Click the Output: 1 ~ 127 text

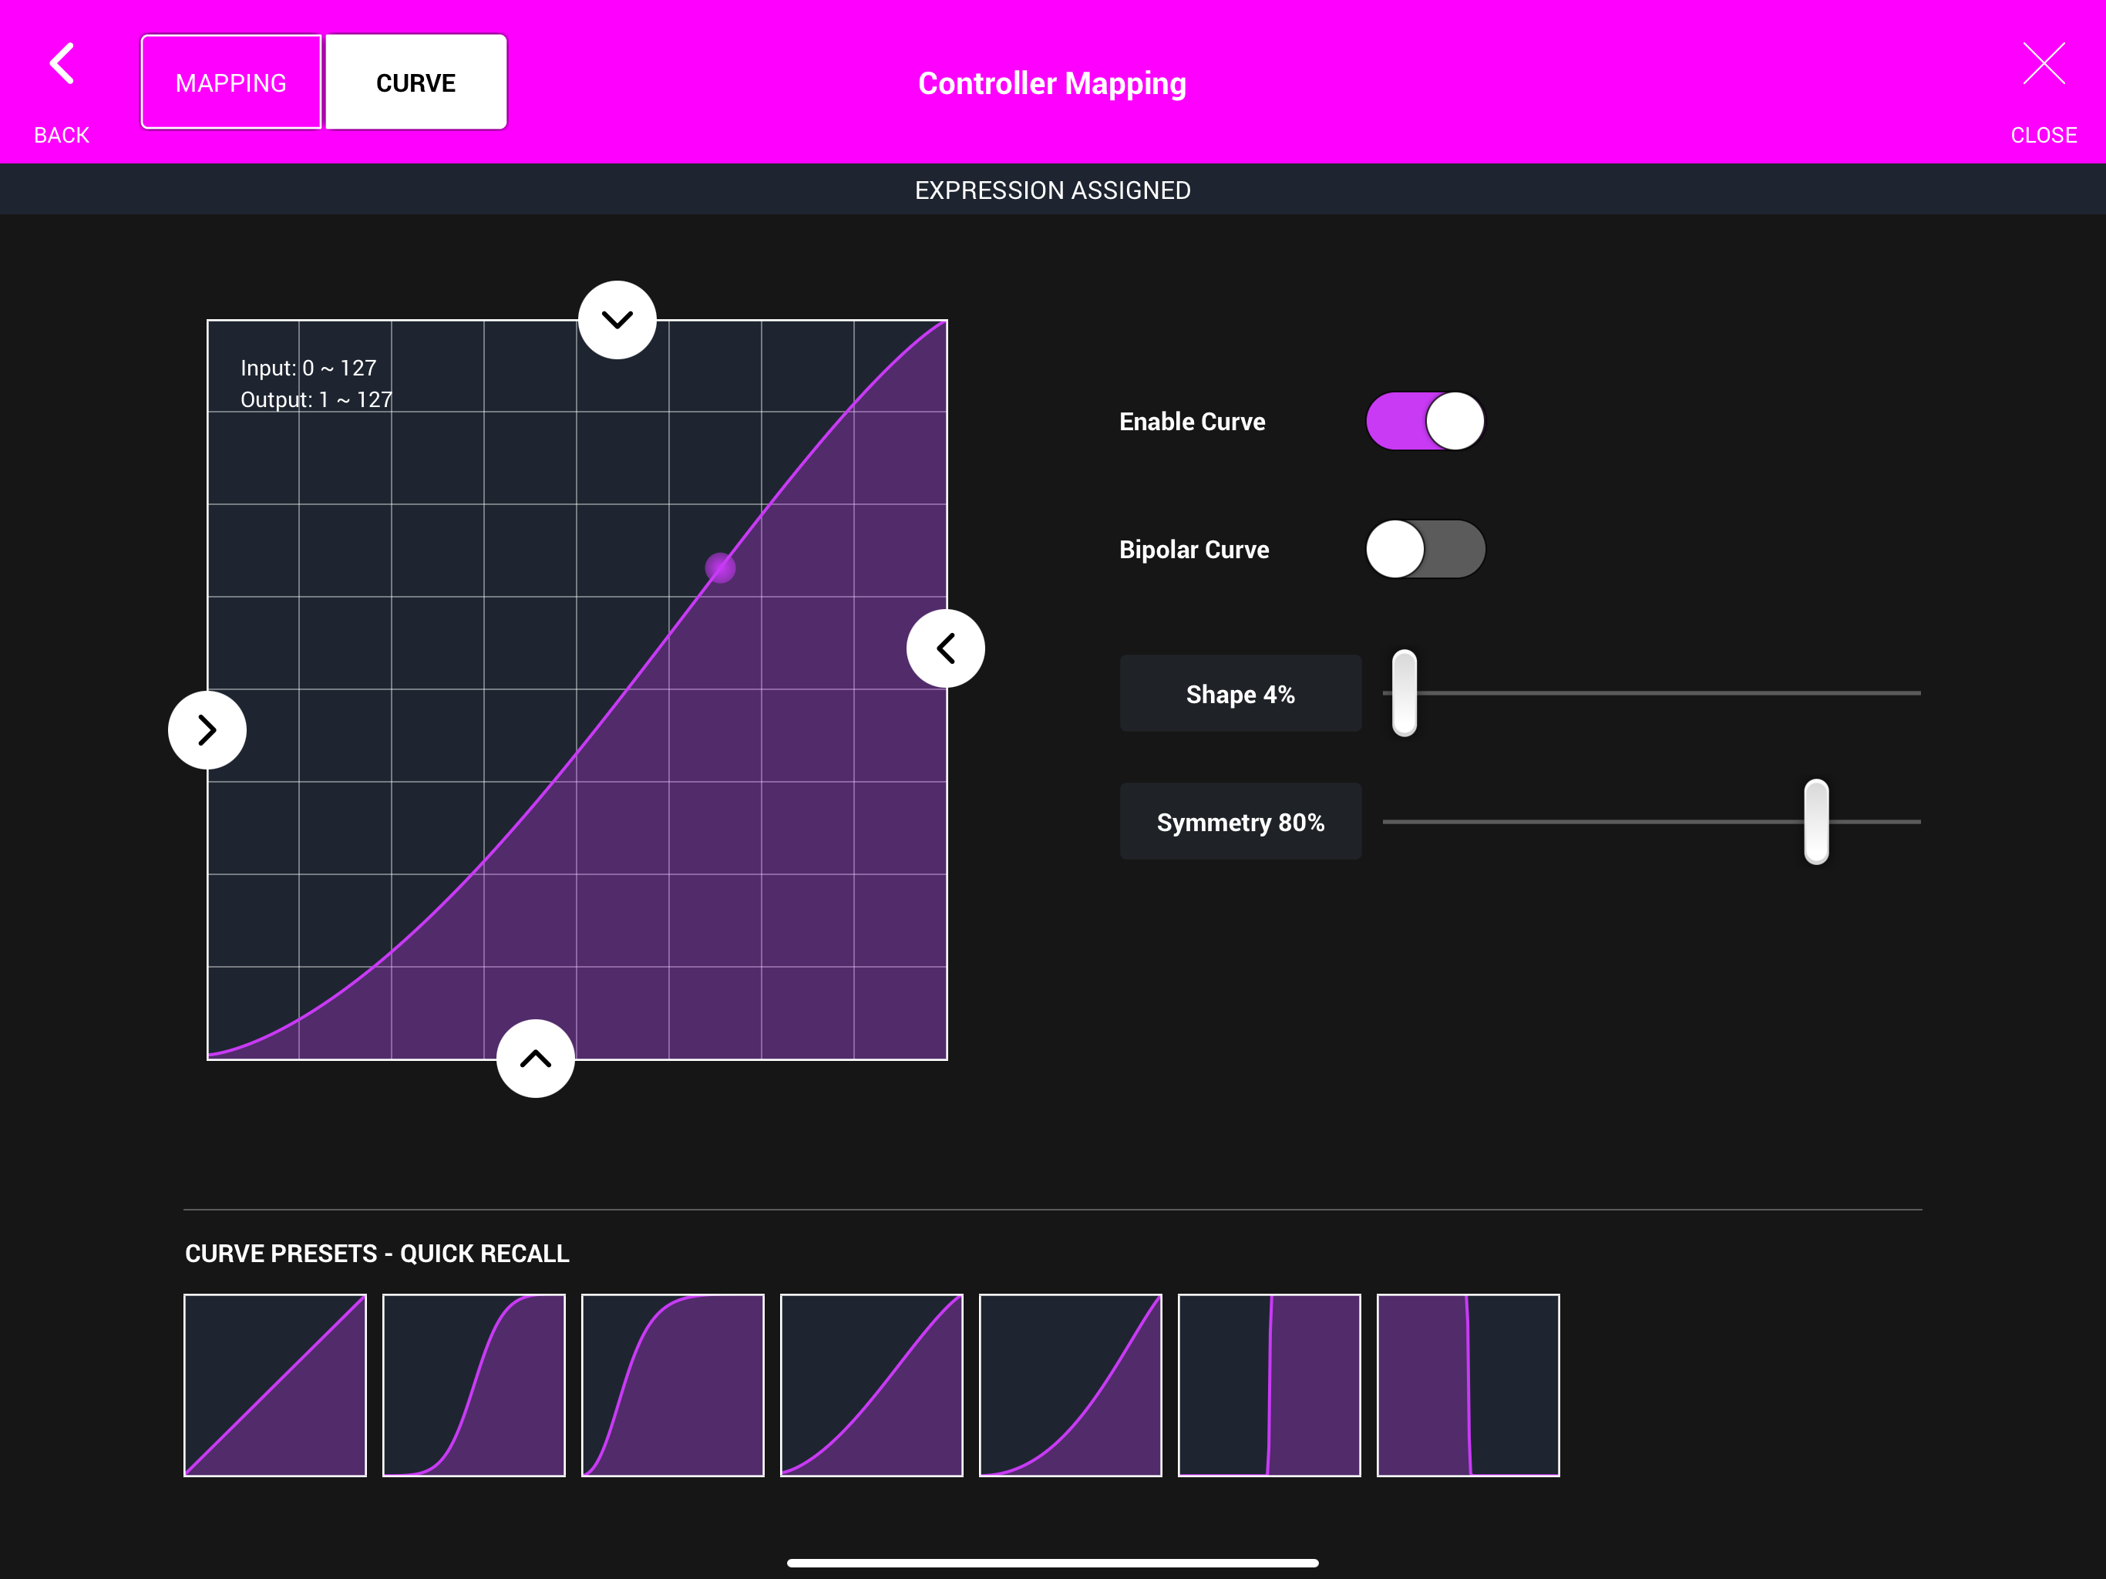(x=316, y=400)
